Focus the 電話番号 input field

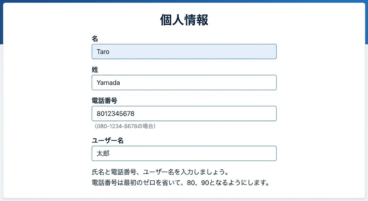pos(184,114)
